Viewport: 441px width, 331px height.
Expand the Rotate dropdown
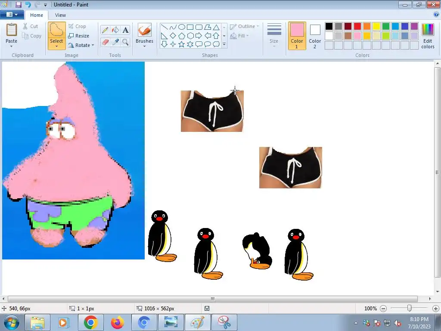click(93, 45)
